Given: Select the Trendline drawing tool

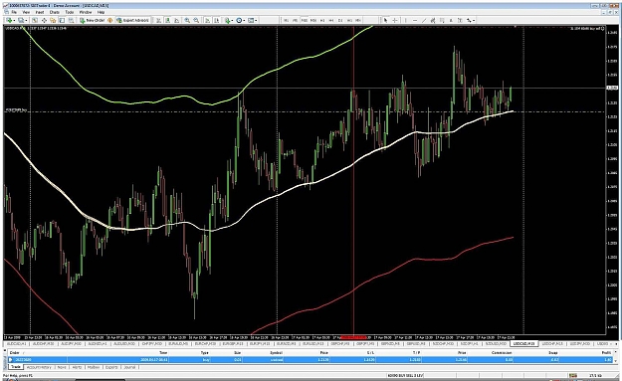Looking at the screenshot, I should pyautogui.click(x=424, y=20).
